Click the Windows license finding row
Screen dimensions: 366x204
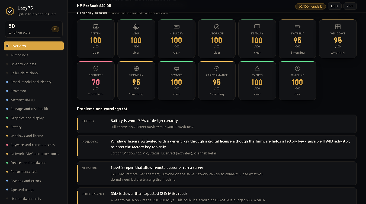(217, 147)
